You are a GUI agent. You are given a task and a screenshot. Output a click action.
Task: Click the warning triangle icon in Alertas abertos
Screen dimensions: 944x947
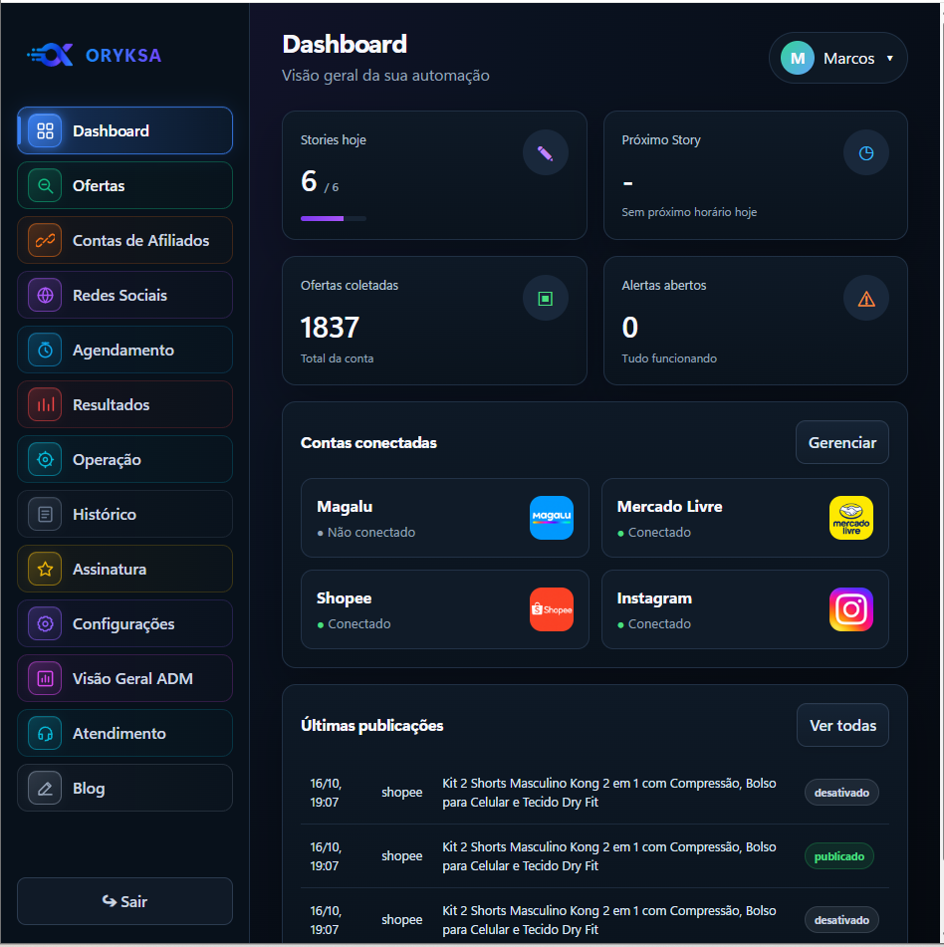[x=866, y=299]
